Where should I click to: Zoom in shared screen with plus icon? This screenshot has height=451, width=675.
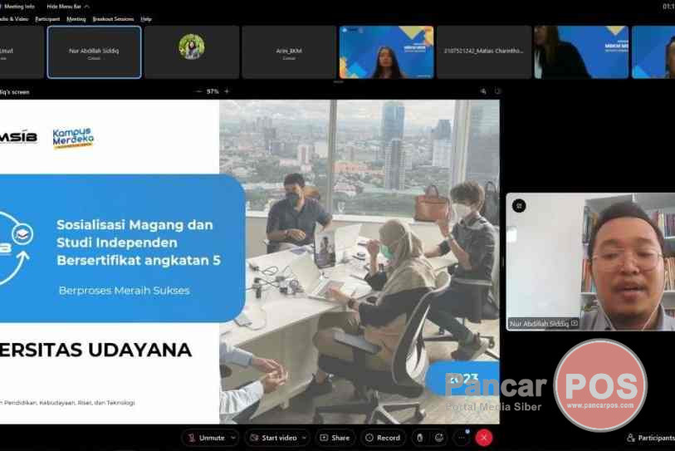click(227, 91)
